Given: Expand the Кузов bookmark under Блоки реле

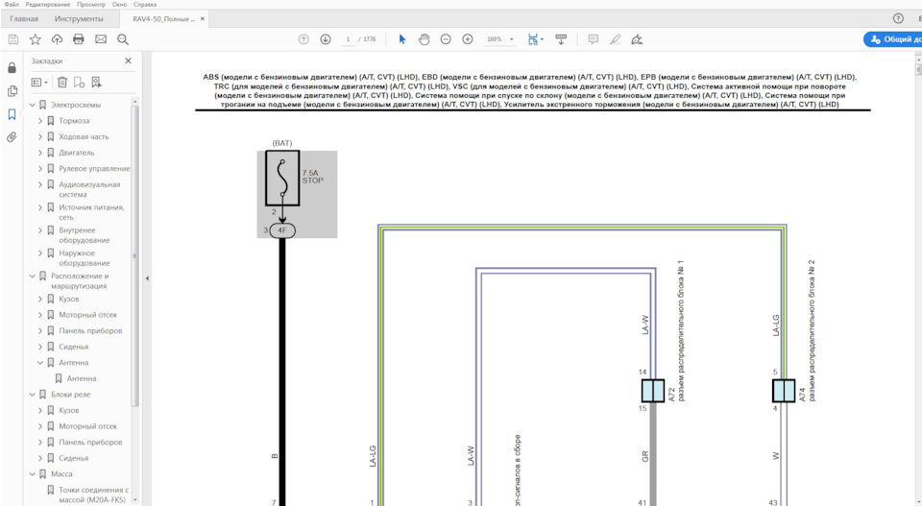Looking at the screenshot, I should point(40,410).
